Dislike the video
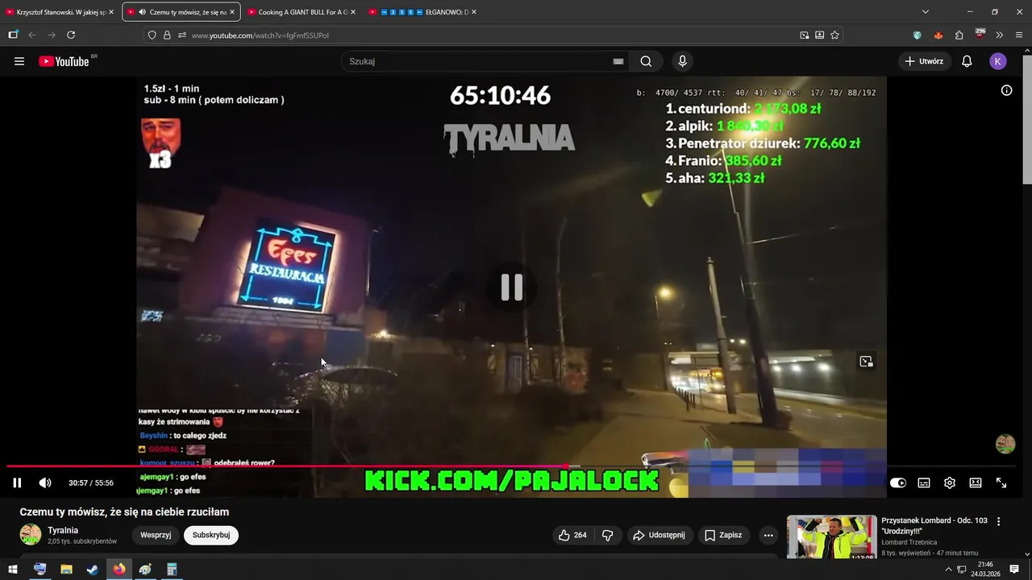Screen dimensions: 1032x580 (607, 535)
